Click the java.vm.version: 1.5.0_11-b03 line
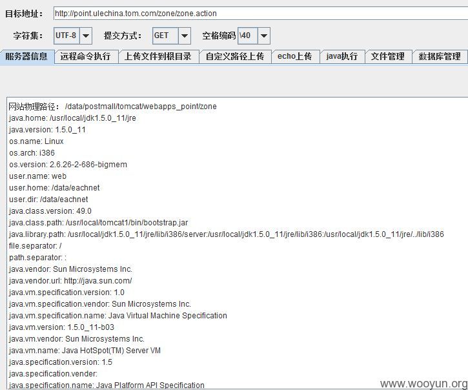468x390 pixels. (x=61, y=327)
